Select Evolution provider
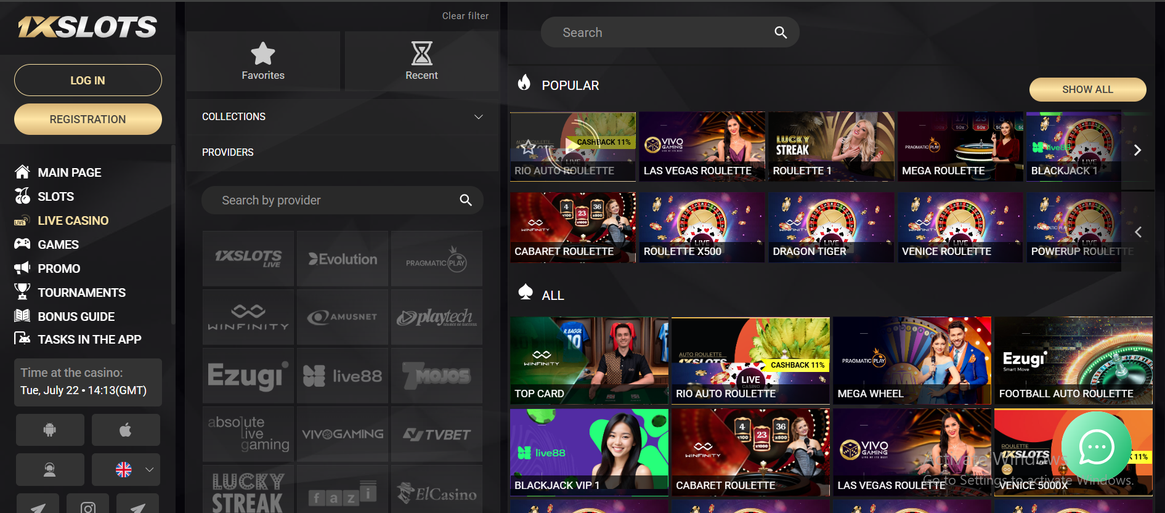The width and height of the screenshot is (1165, 513). click(343, 259)
